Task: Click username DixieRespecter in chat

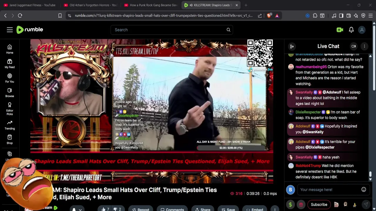Action: pyautogui.click(x=308, y=112)
